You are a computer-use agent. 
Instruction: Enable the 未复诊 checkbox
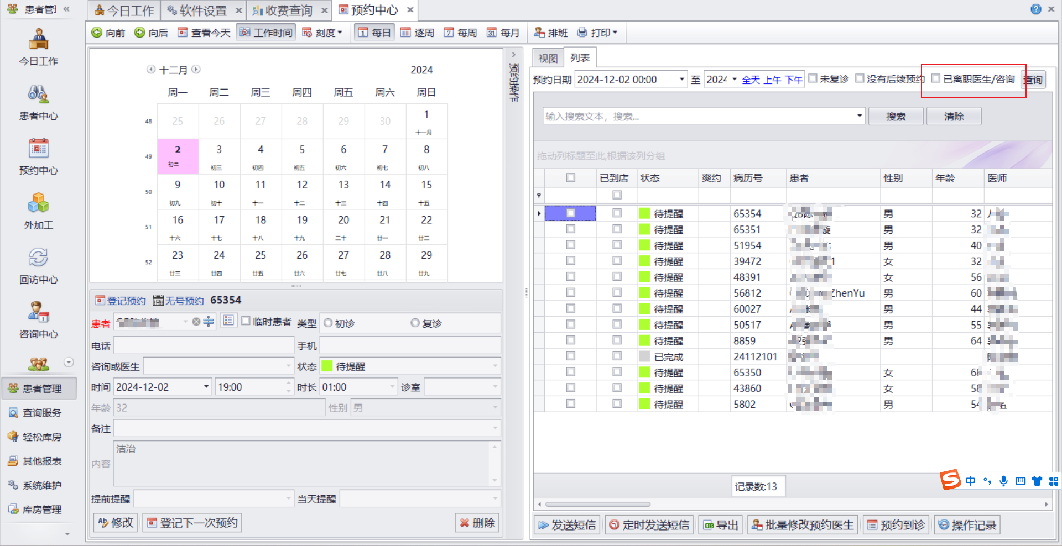click(813, 78)
